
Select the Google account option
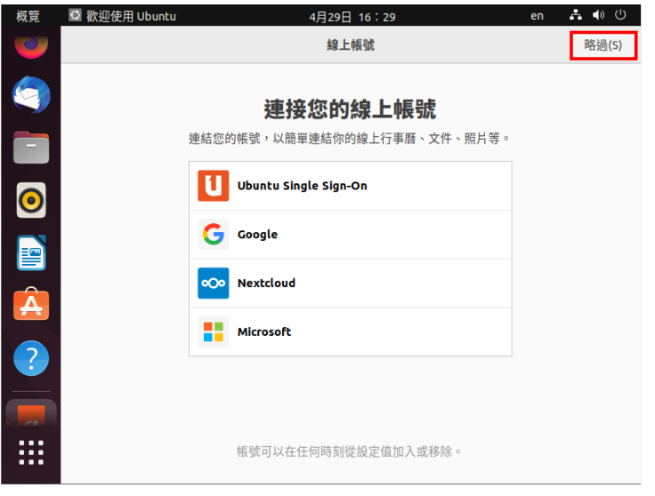coord(350,235)
